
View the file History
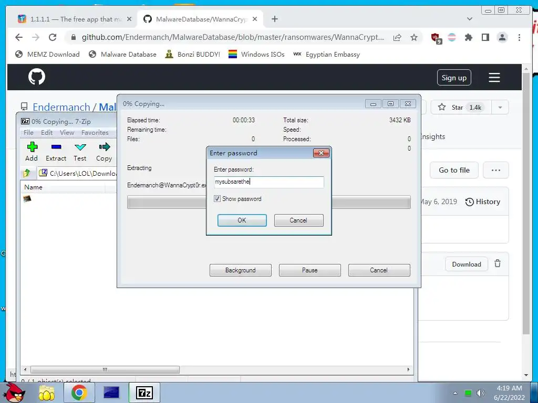coord(483,202)
